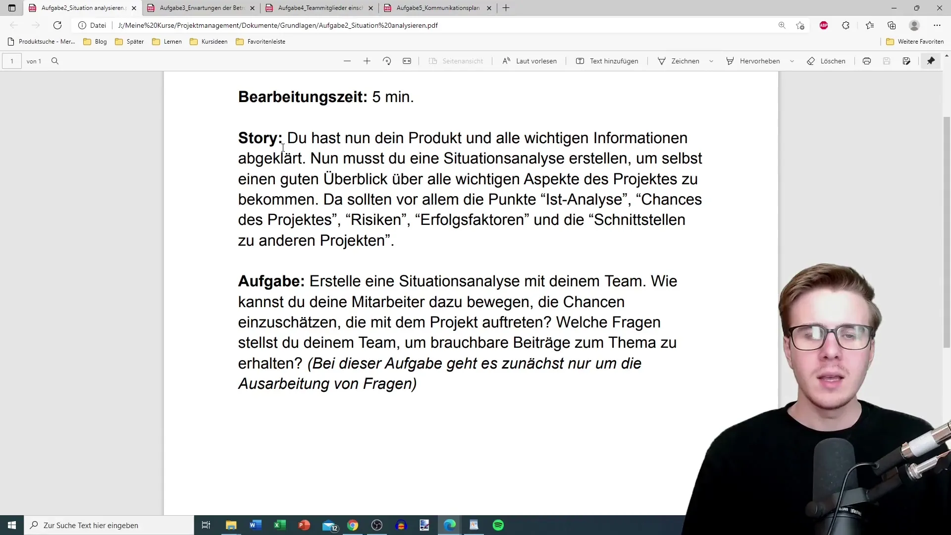Click the Text hinzufügen icon
This screenshot has width=951, height=535.
(580, 61)
